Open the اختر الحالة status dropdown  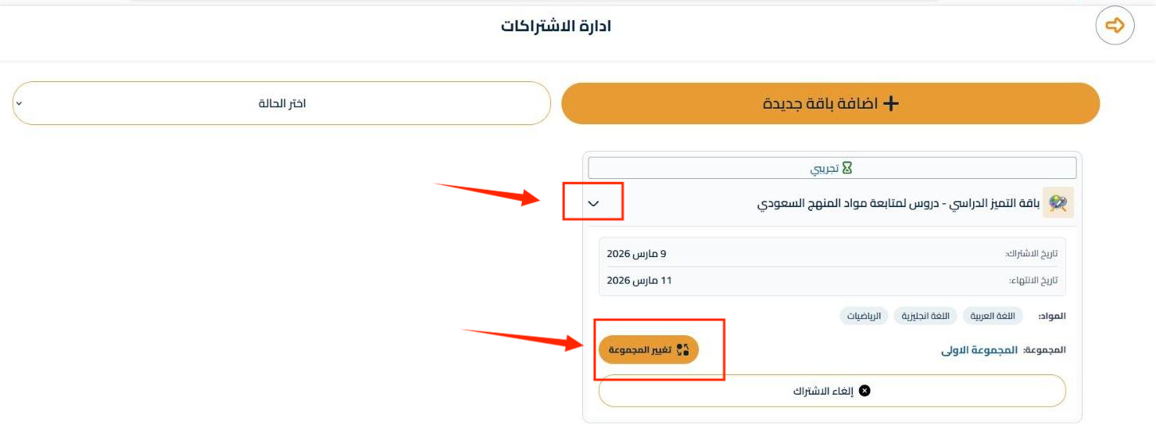pos(282,103)
